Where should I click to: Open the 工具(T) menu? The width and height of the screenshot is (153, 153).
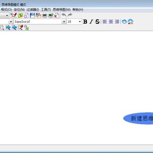click(46, 10)
